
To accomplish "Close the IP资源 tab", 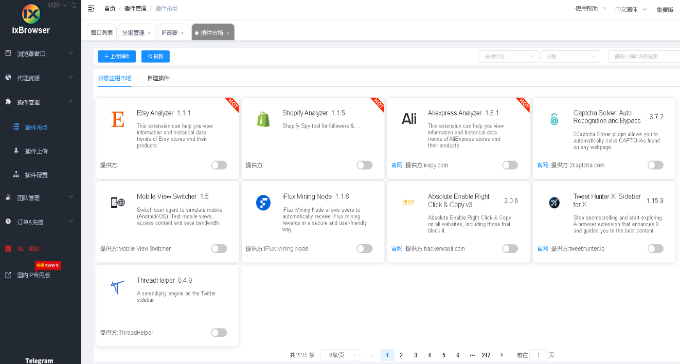I will click(182, 33).
